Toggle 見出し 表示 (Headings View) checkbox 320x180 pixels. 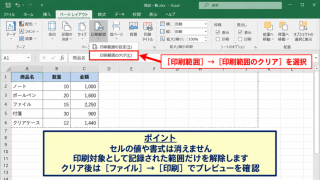tap(240, 32)
